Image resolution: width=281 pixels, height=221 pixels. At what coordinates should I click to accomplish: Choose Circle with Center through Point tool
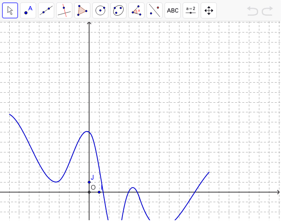(x=100, y=10)
